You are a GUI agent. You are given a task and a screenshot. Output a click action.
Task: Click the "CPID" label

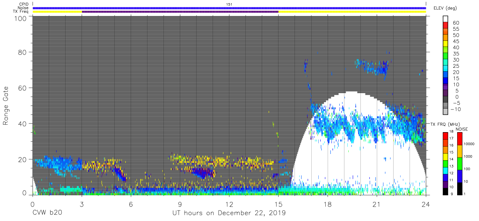coord(24,4)
